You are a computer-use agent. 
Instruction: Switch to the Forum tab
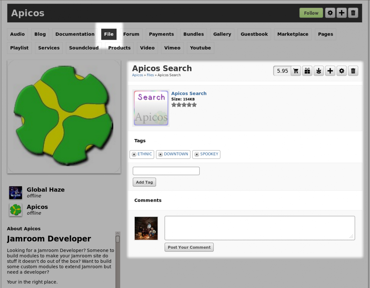[x=131, y=34]
